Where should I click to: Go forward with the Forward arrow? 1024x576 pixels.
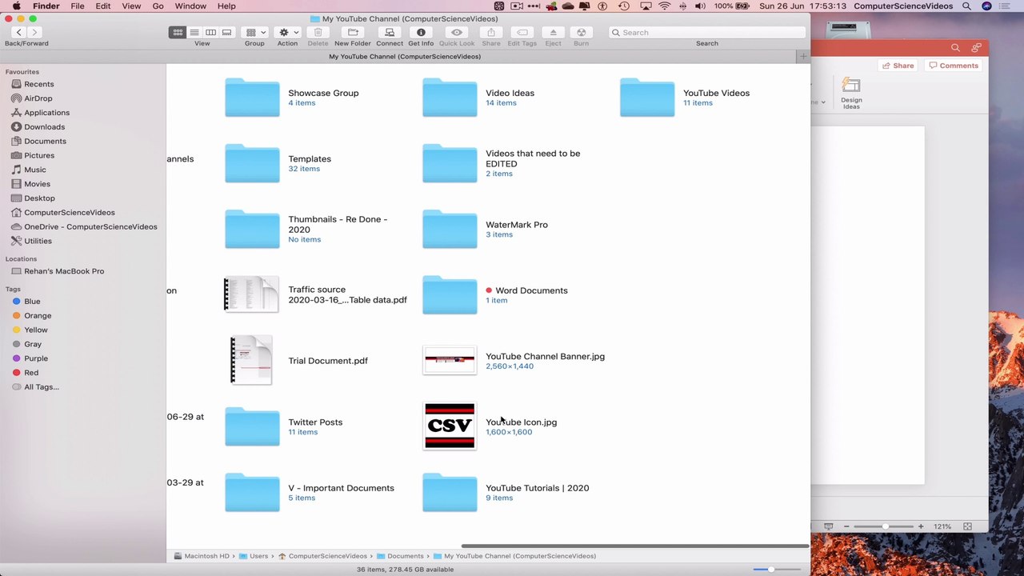click(34, 32)
